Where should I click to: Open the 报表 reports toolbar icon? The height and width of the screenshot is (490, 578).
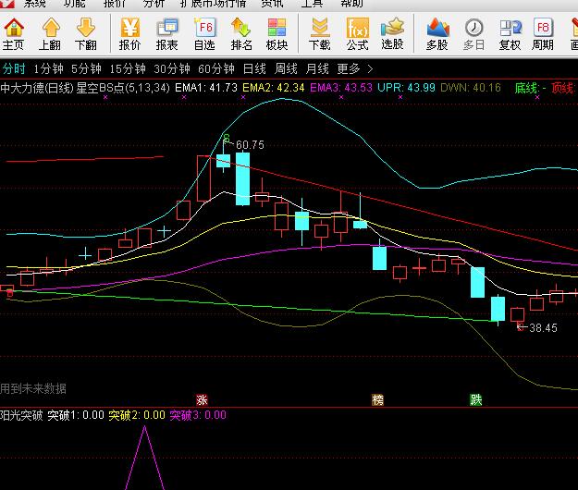tap(167, 33)
